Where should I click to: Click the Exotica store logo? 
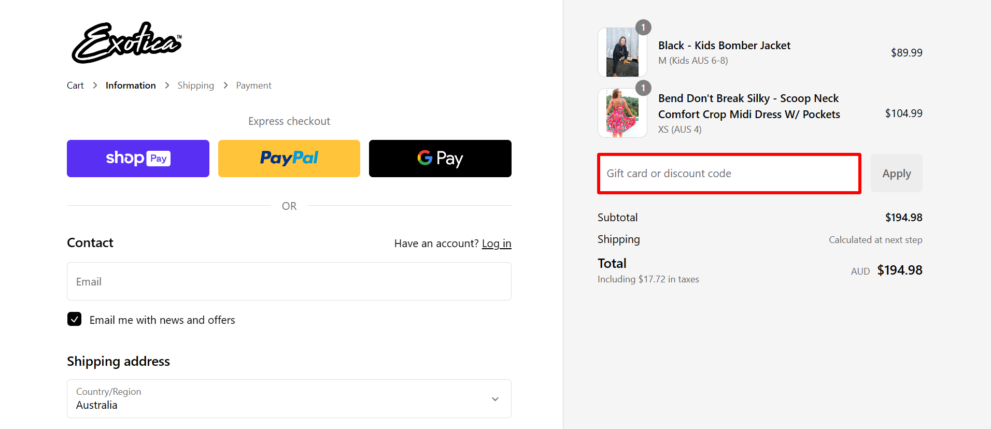click(126, 42)
